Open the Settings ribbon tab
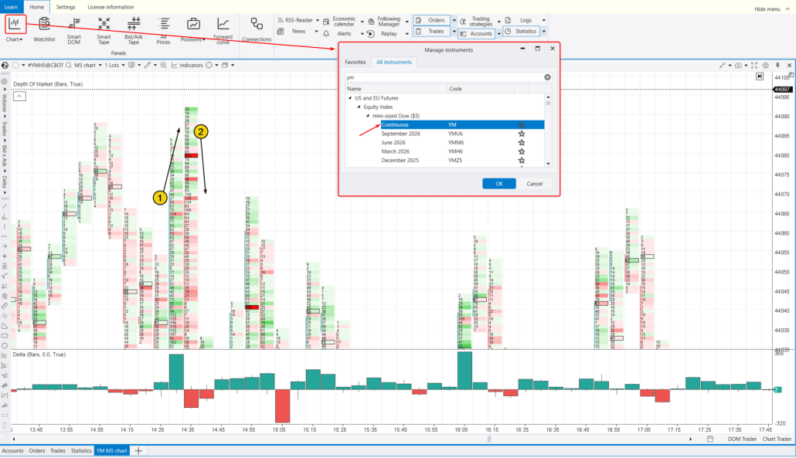The width and height of the screenshot is (796, 458). [x=65, y=7]
